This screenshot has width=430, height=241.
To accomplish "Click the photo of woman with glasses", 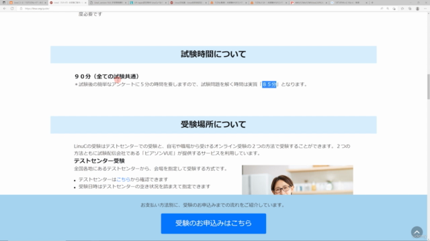I will [x=297, y=180].
